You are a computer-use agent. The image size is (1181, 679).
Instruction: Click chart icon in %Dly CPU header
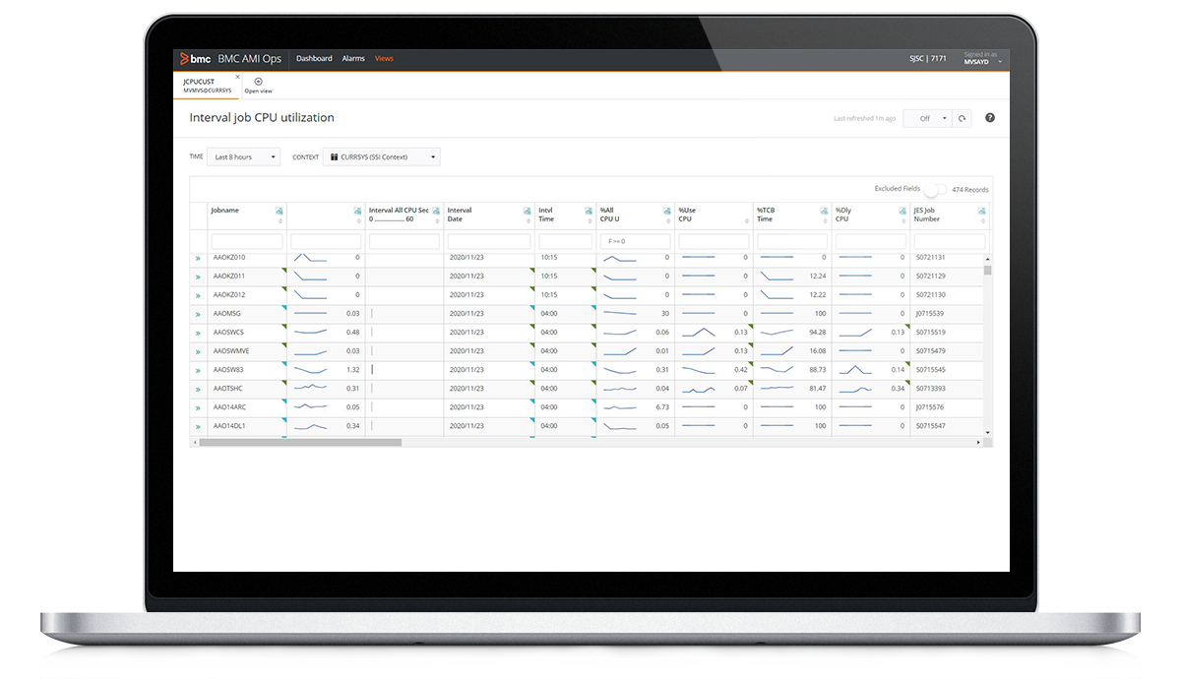pyautogui.click(x=902, y=211)
